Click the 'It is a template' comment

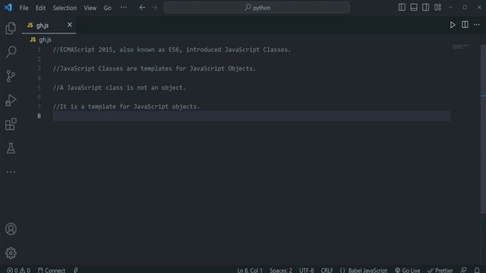126,106
